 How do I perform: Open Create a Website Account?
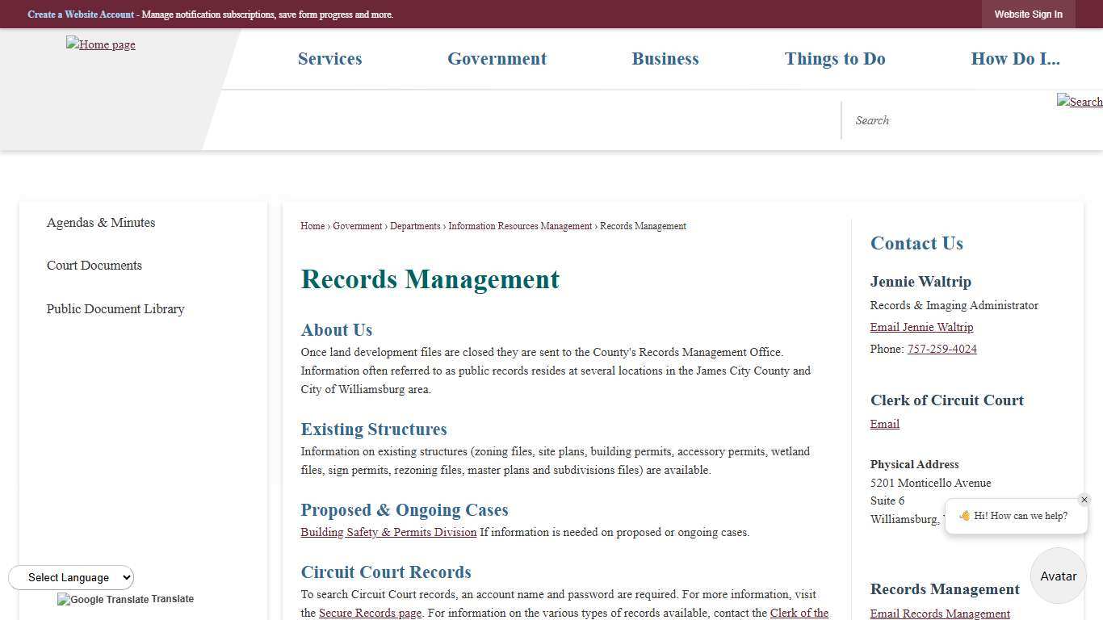click(x=80, y=14)
